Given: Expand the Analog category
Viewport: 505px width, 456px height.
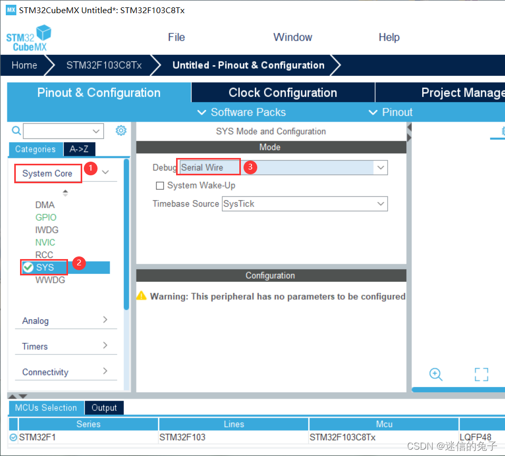Looking at the screenshot, I should (105, 320).
